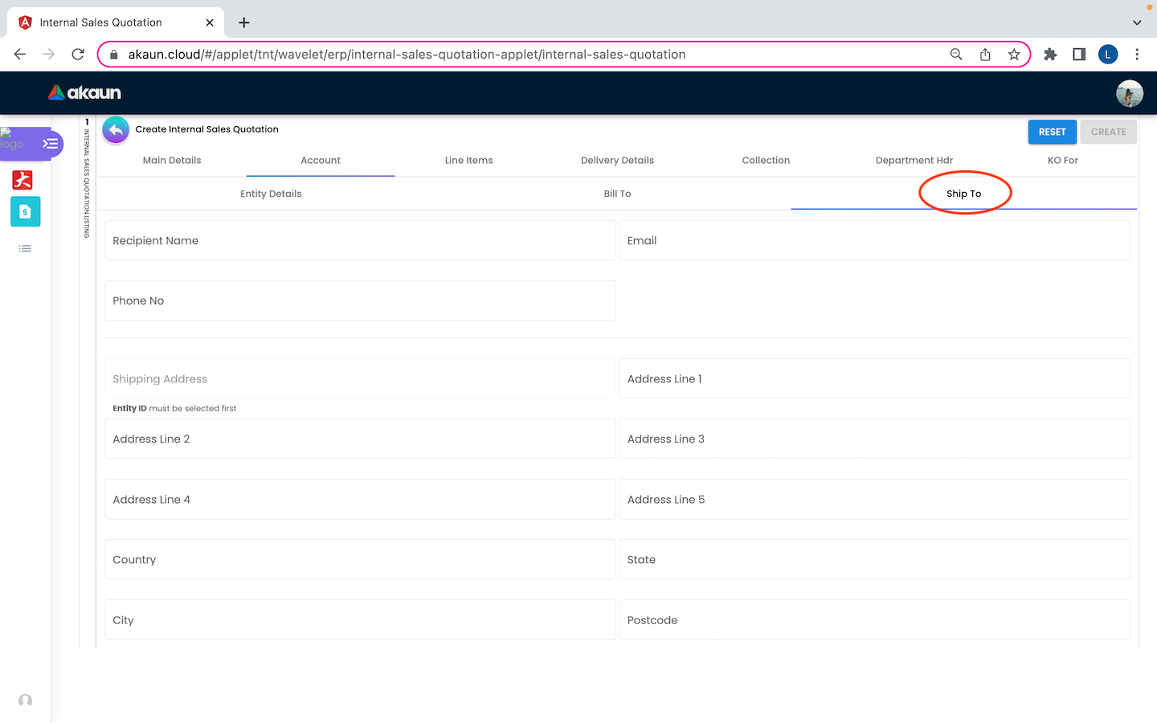Image resolution: width=1157 pixels, height=723 pixels.
Task: Open the red PDF applet icon
Action: point(22,180)
